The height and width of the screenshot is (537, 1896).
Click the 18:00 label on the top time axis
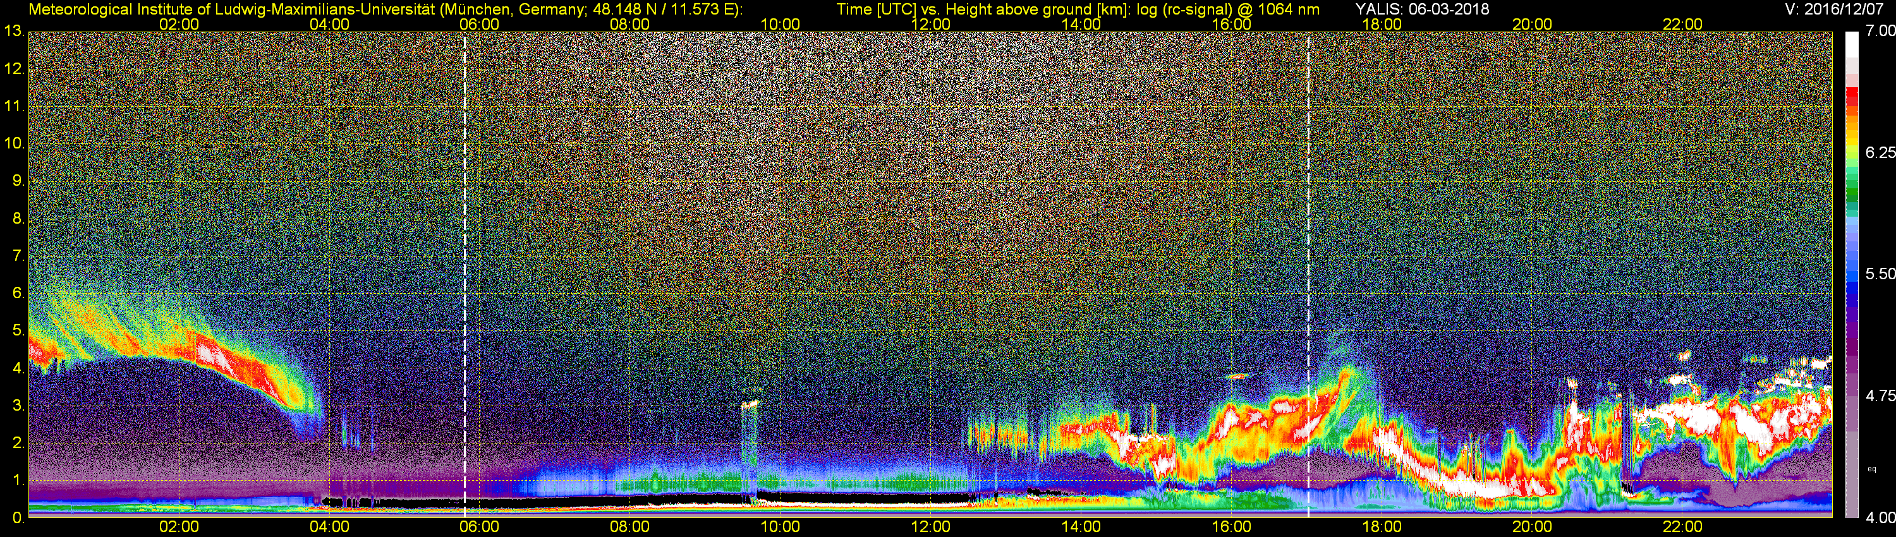pos(1382,24)
